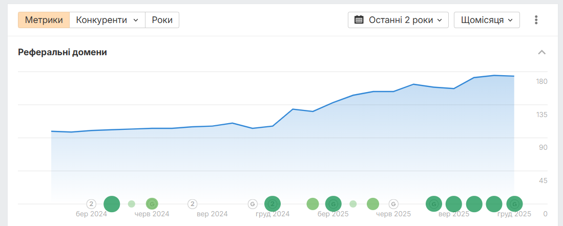
Task: Open the three-dot more options menu
Action: coord(536,20)
